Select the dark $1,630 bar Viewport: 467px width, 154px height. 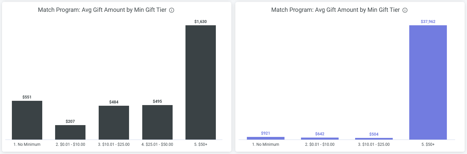[201, 82]
